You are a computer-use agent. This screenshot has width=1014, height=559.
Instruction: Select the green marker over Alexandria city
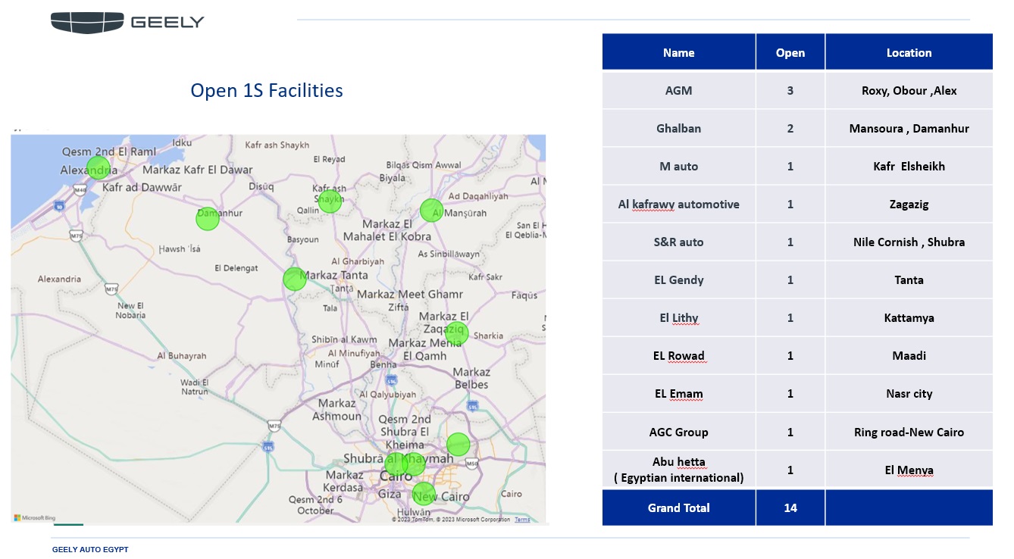(x=98, y=168)
